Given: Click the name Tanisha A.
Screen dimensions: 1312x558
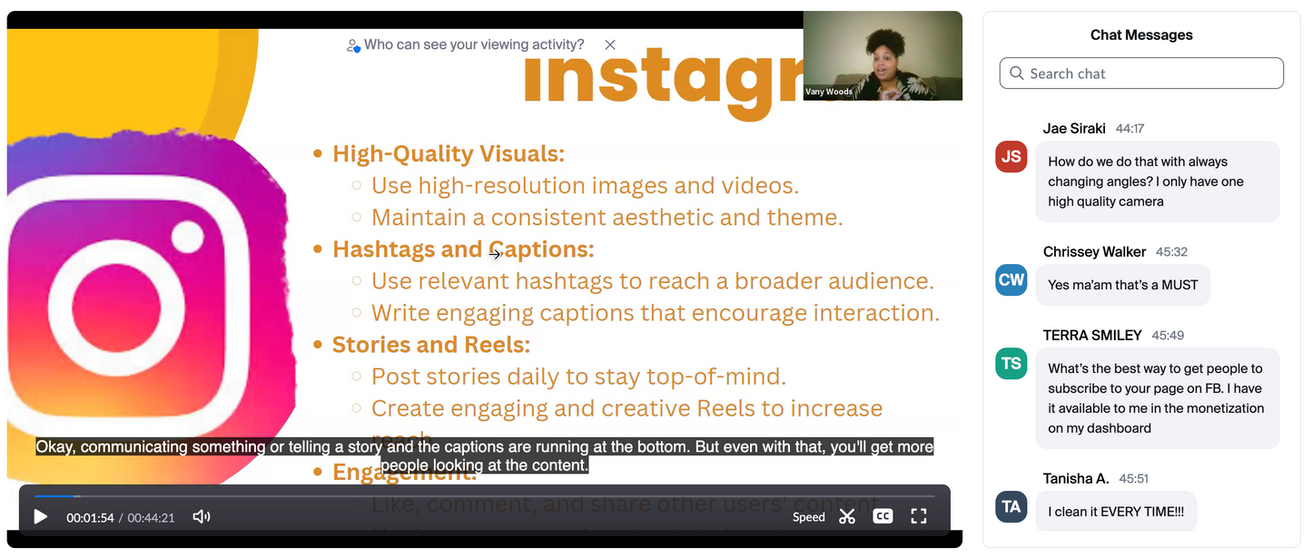Looking at the screenshot, I should click(1076, 479).
